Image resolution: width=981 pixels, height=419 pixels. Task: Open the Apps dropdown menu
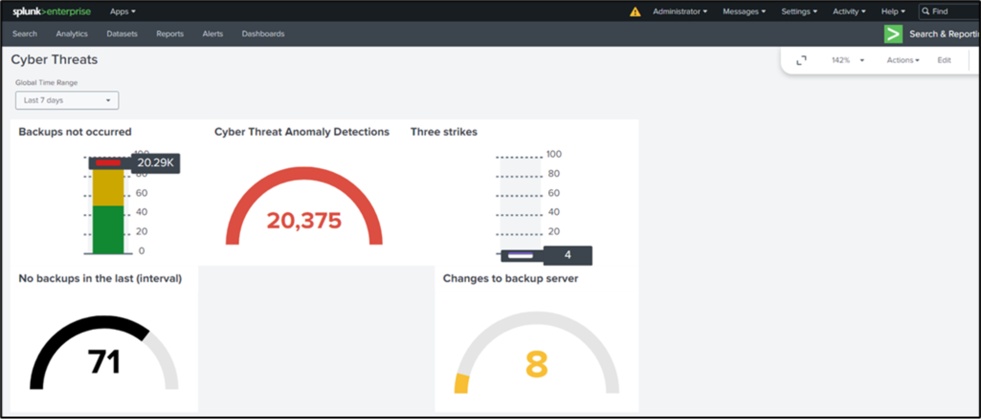pyautogui.click(x=123, y=11)
